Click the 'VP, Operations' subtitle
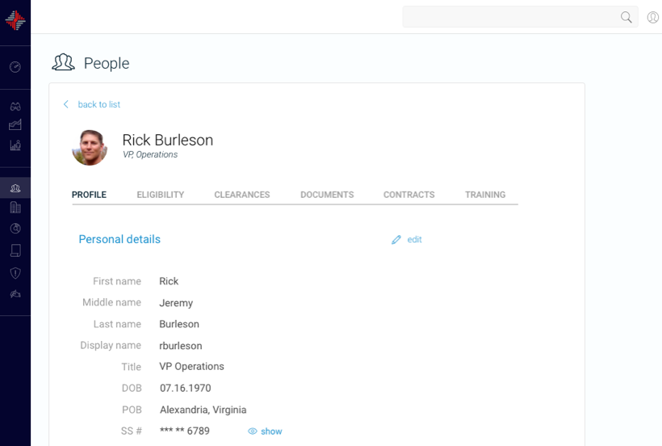This screenshot has height=446, width=662. pos(150,154)
